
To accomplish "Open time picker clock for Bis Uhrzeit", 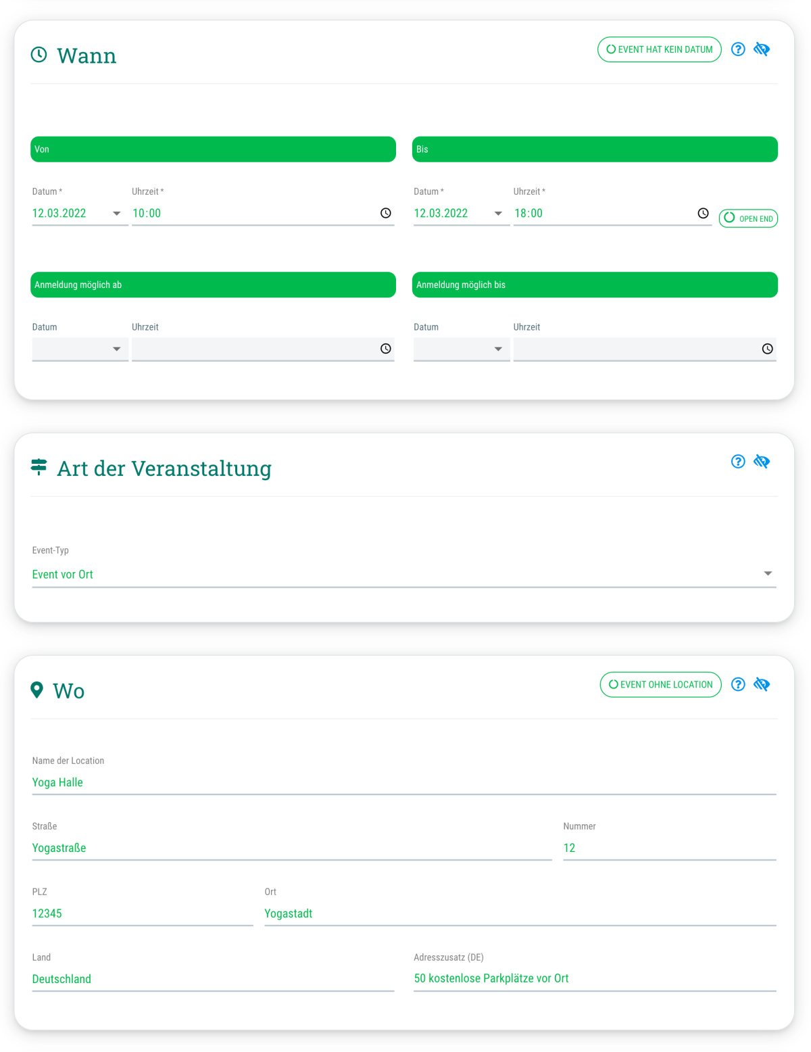I will click(x=703, y=213).
